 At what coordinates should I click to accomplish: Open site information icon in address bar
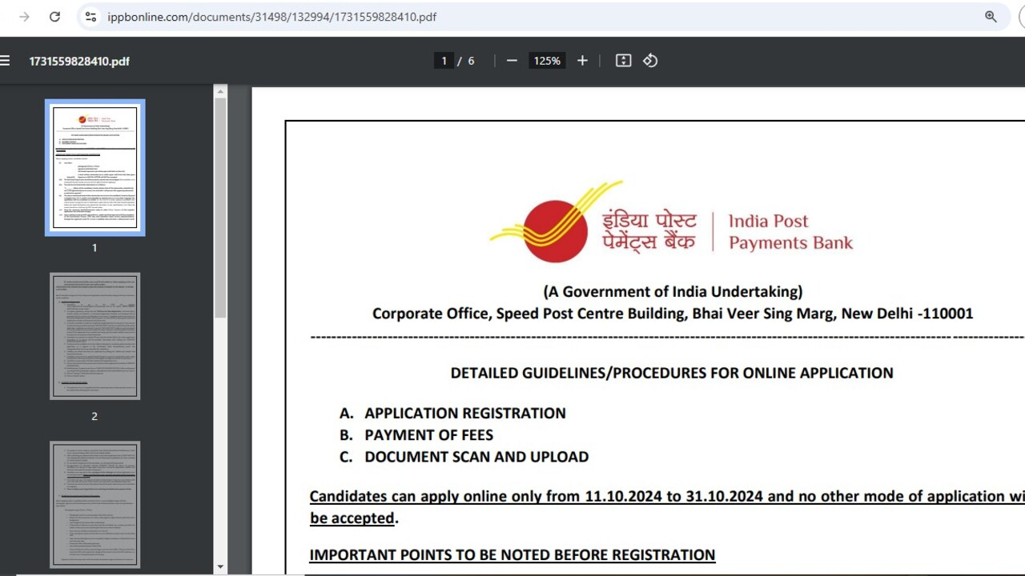tap(90, 17)
